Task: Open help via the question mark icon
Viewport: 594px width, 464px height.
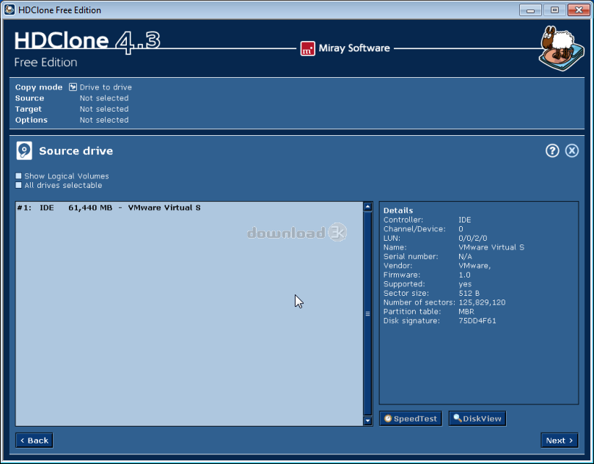Action: click(x=552, y=151)
